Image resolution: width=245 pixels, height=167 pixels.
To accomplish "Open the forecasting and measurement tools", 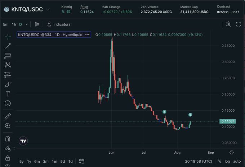I will (8, 75).
